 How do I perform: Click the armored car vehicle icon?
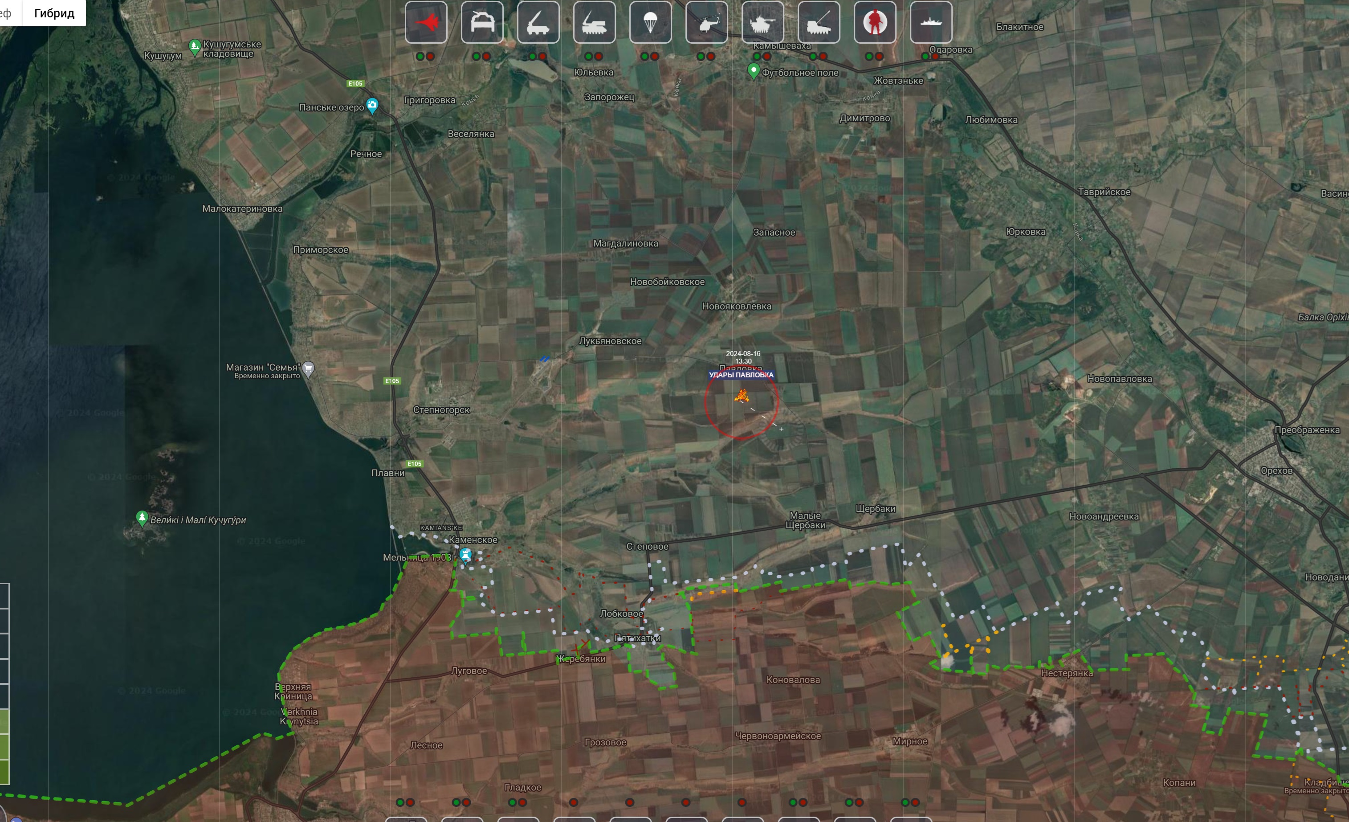(x=482, y=22)
